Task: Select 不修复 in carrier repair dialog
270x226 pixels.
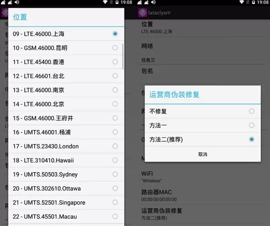Action: 203,111
